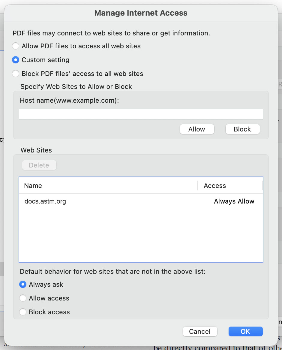
Task: Choose the Custom setting radio option
Action: click(x=16, y=60)
